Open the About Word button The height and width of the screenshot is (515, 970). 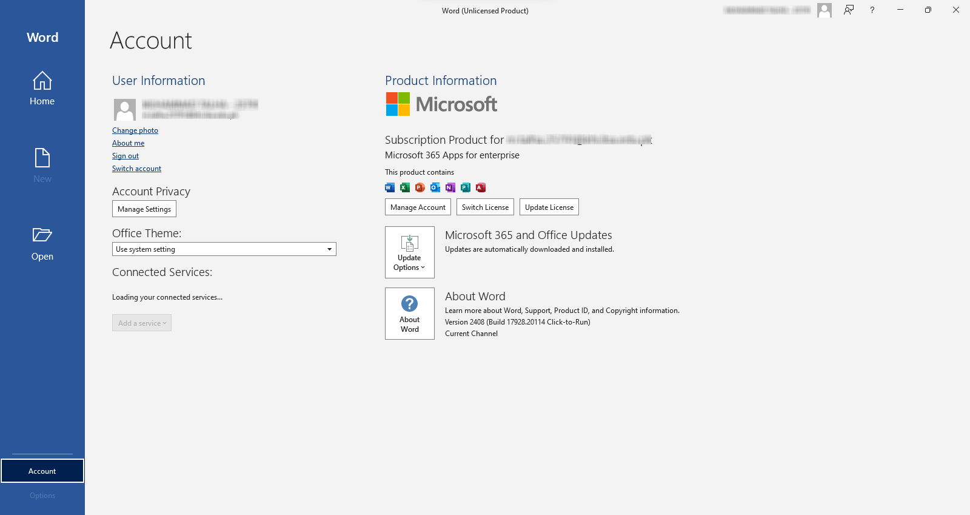tap(410, 314)
